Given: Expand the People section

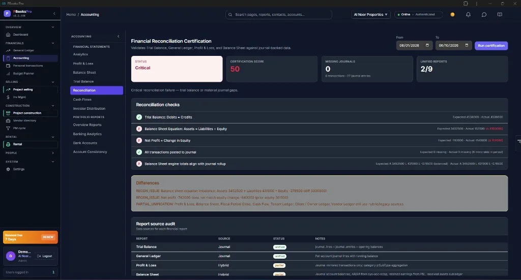Looking at the screenshot, I should (x=53, y=153).
